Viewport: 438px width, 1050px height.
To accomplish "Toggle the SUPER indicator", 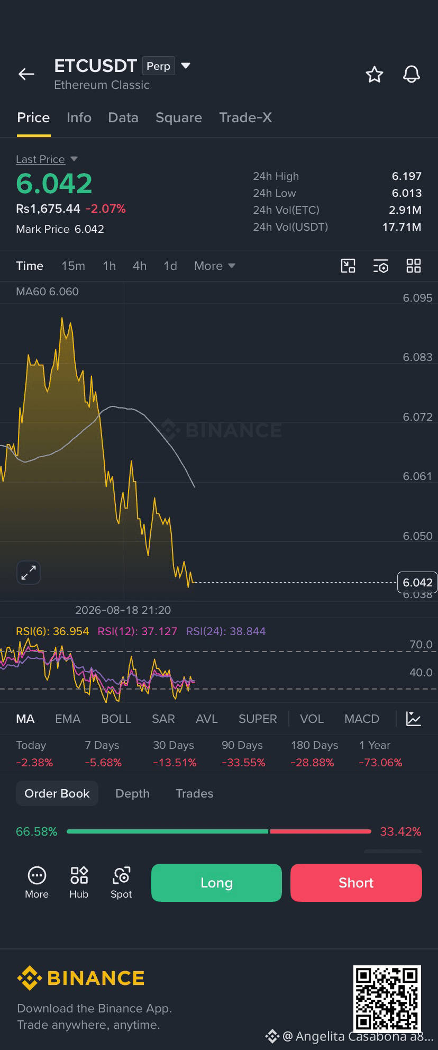I will (258, 719).
